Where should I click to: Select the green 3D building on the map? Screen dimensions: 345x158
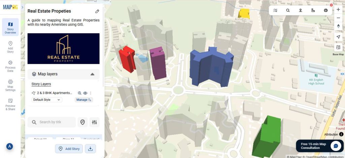click(266, 137)
